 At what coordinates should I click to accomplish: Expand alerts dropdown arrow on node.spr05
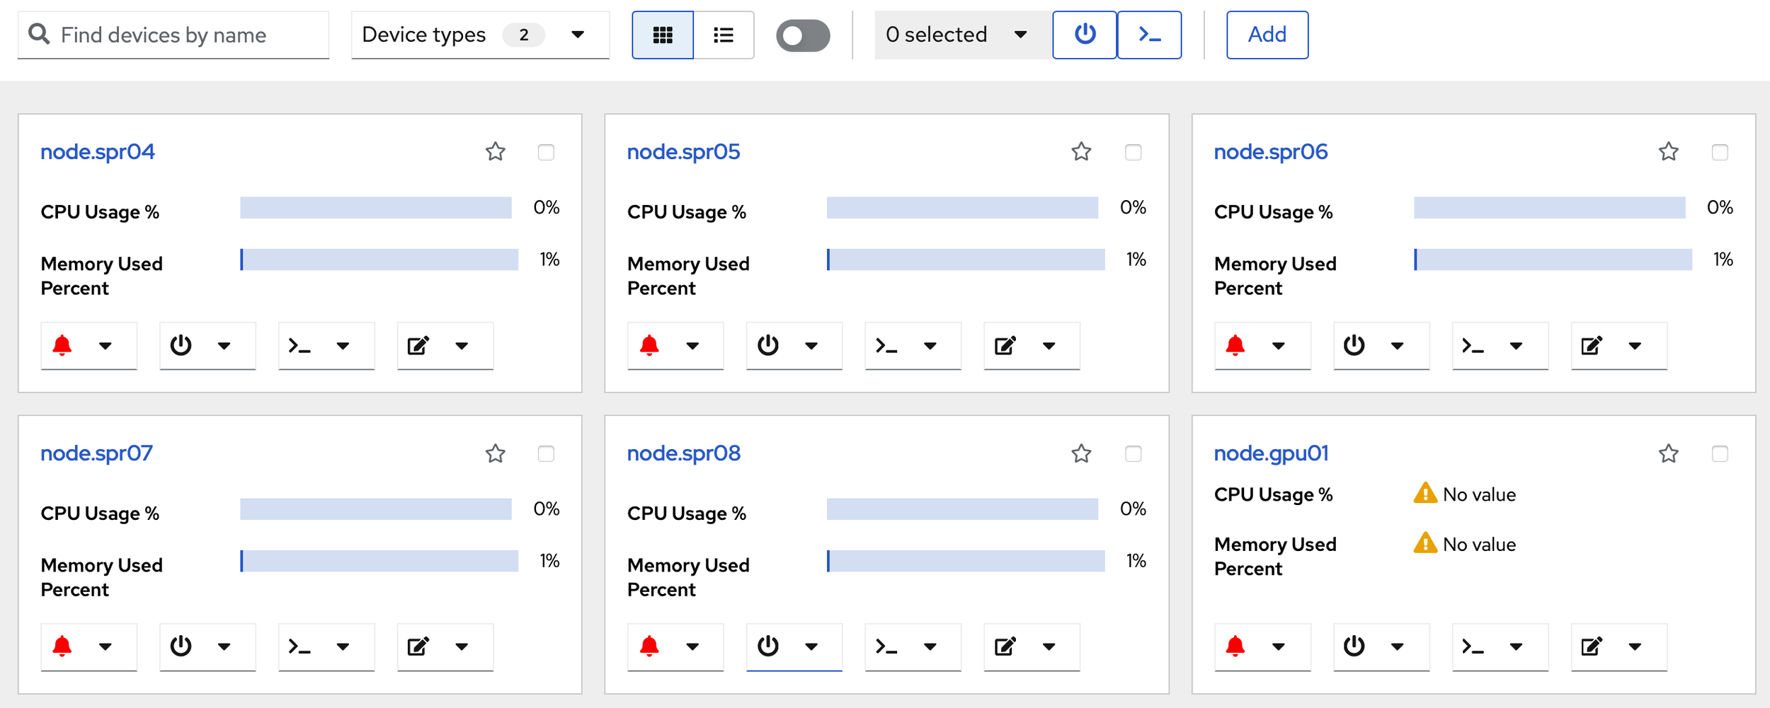tap(692, 346)
